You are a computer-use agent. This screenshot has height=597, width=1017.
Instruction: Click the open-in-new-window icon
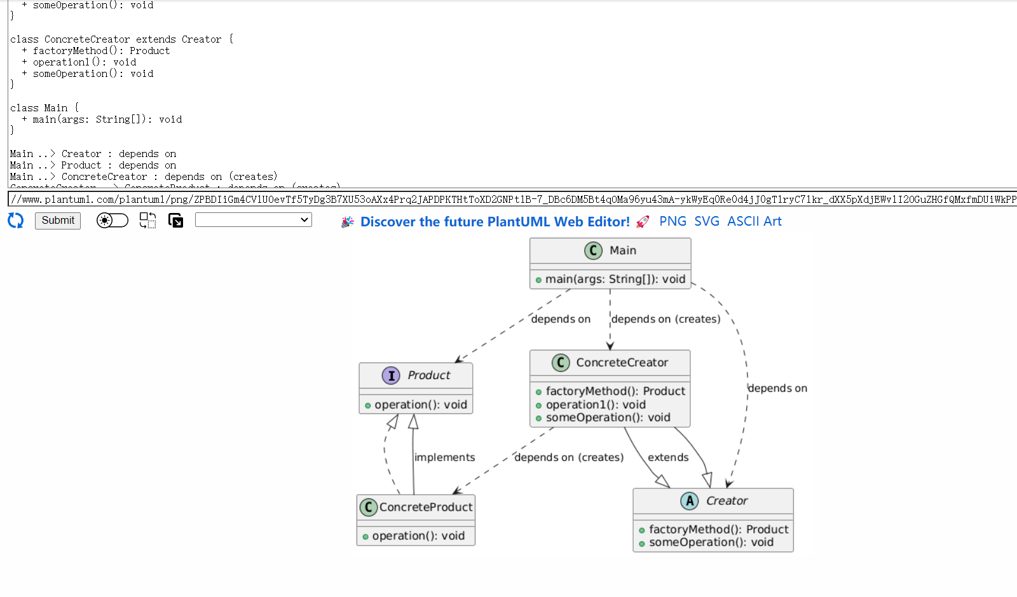(175, 221)
